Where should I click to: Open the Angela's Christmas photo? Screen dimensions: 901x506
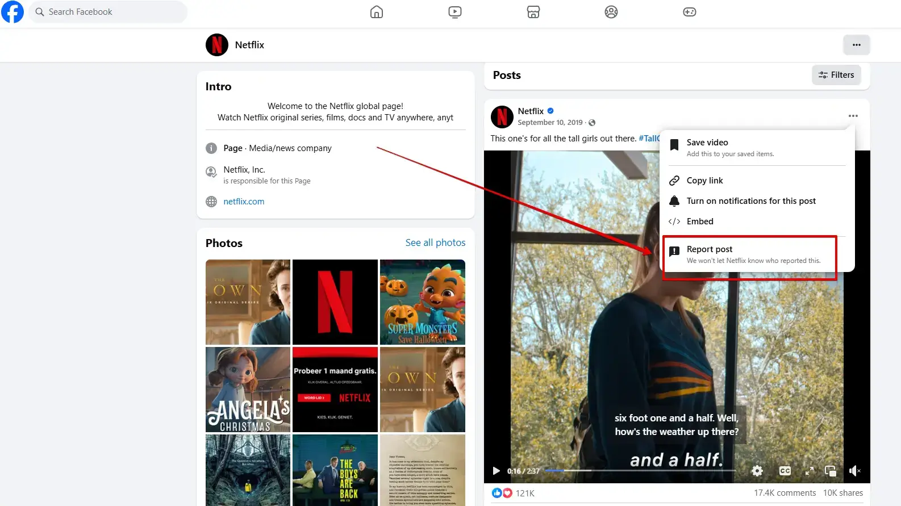click(248, 390)
